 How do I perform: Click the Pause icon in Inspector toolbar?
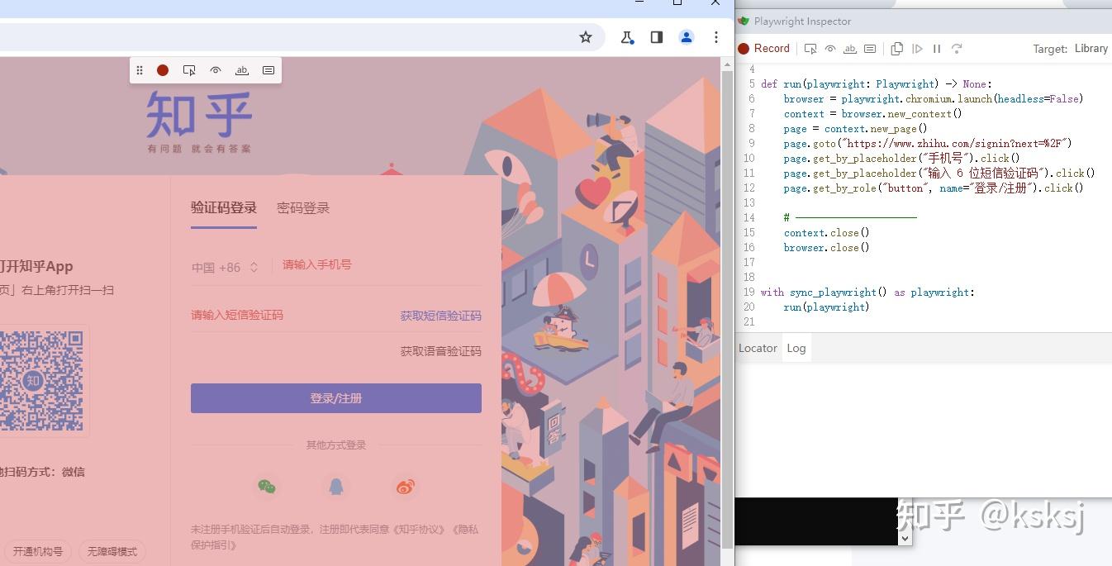pyautogui.click(x=937, y=49)
